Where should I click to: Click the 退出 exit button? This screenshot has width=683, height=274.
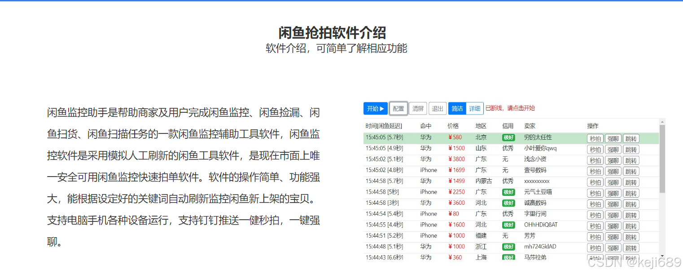point(438,108)
